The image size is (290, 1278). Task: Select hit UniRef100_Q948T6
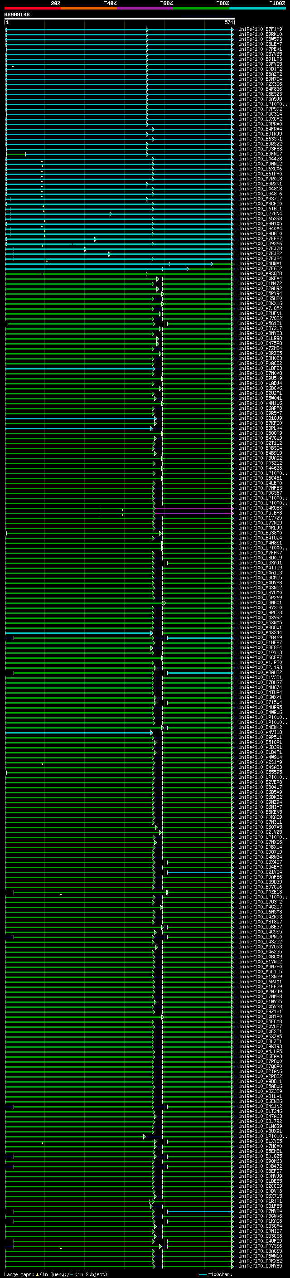[260, 194]
